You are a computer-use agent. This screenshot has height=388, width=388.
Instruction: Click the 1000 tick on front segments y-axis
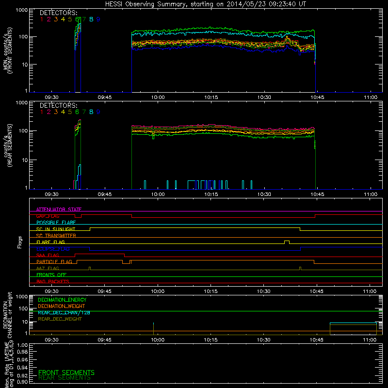point(22,10)
